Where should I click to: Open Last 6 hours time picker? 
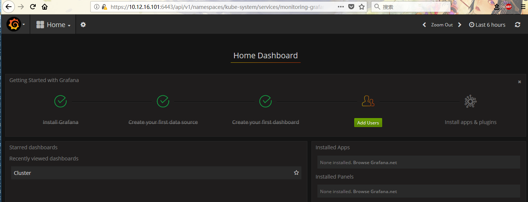(487, 25)
